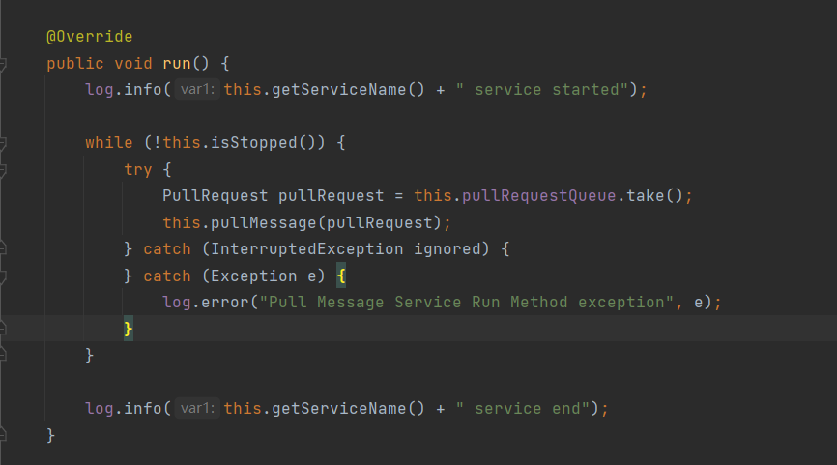Click the highlighted opening brace after catch (Exception e)

click(340, 276)
